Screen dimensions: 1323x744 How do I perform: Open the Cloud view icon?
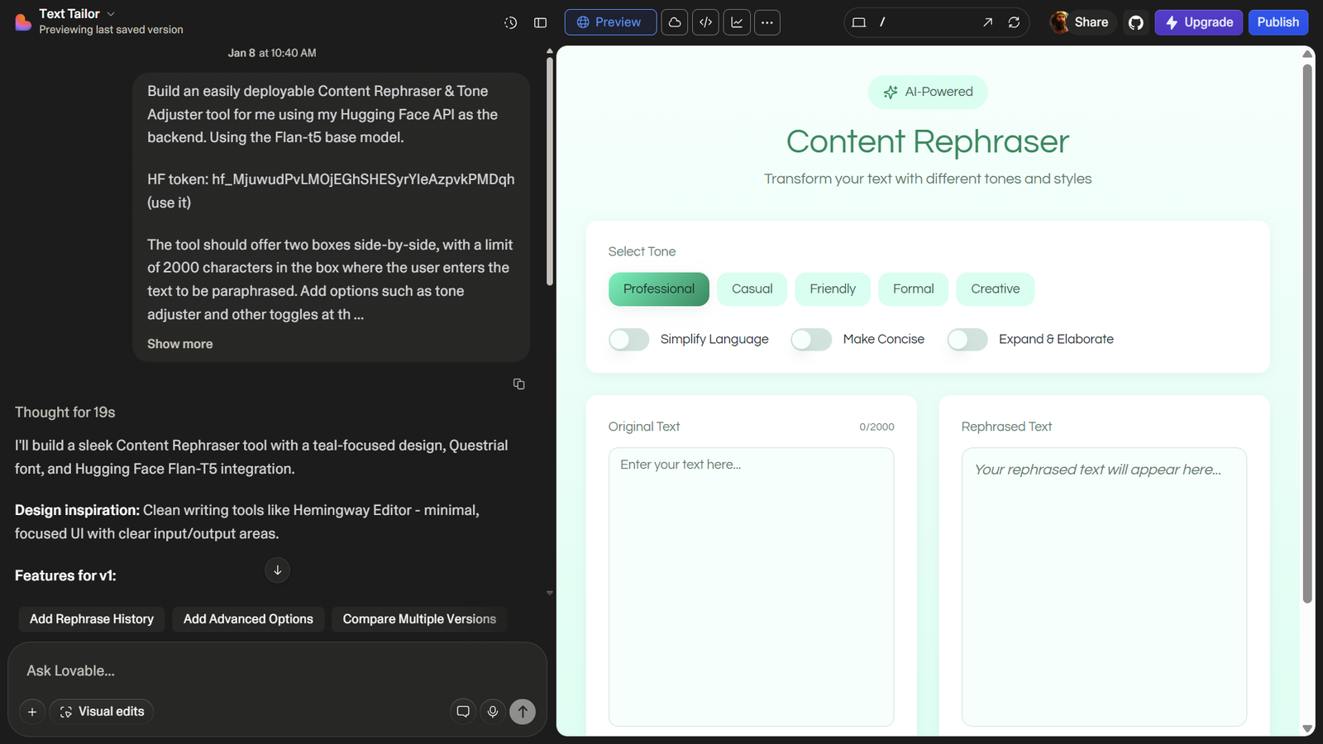[x=675, y=22]
